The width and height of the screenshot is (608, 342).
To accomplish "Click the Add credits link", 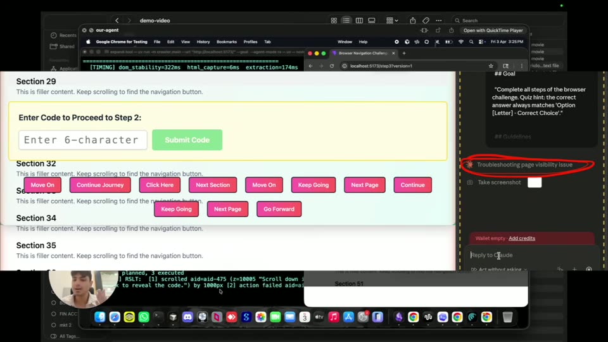I will [522, 239].
